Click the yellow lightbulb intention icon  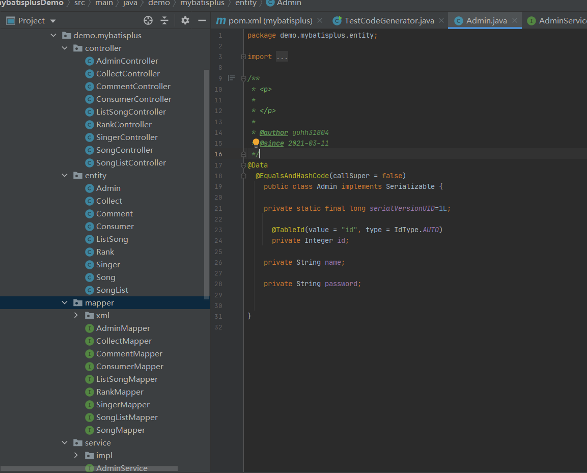pos(256,143)
